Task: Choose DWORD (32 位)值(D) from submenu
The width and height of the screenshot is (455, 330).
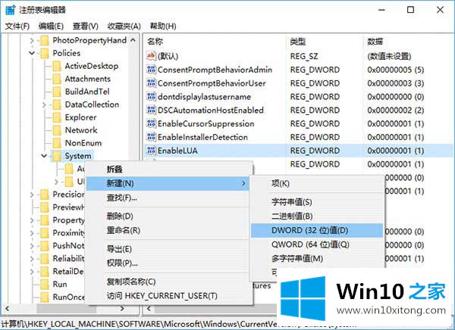Action: (309, 230)
